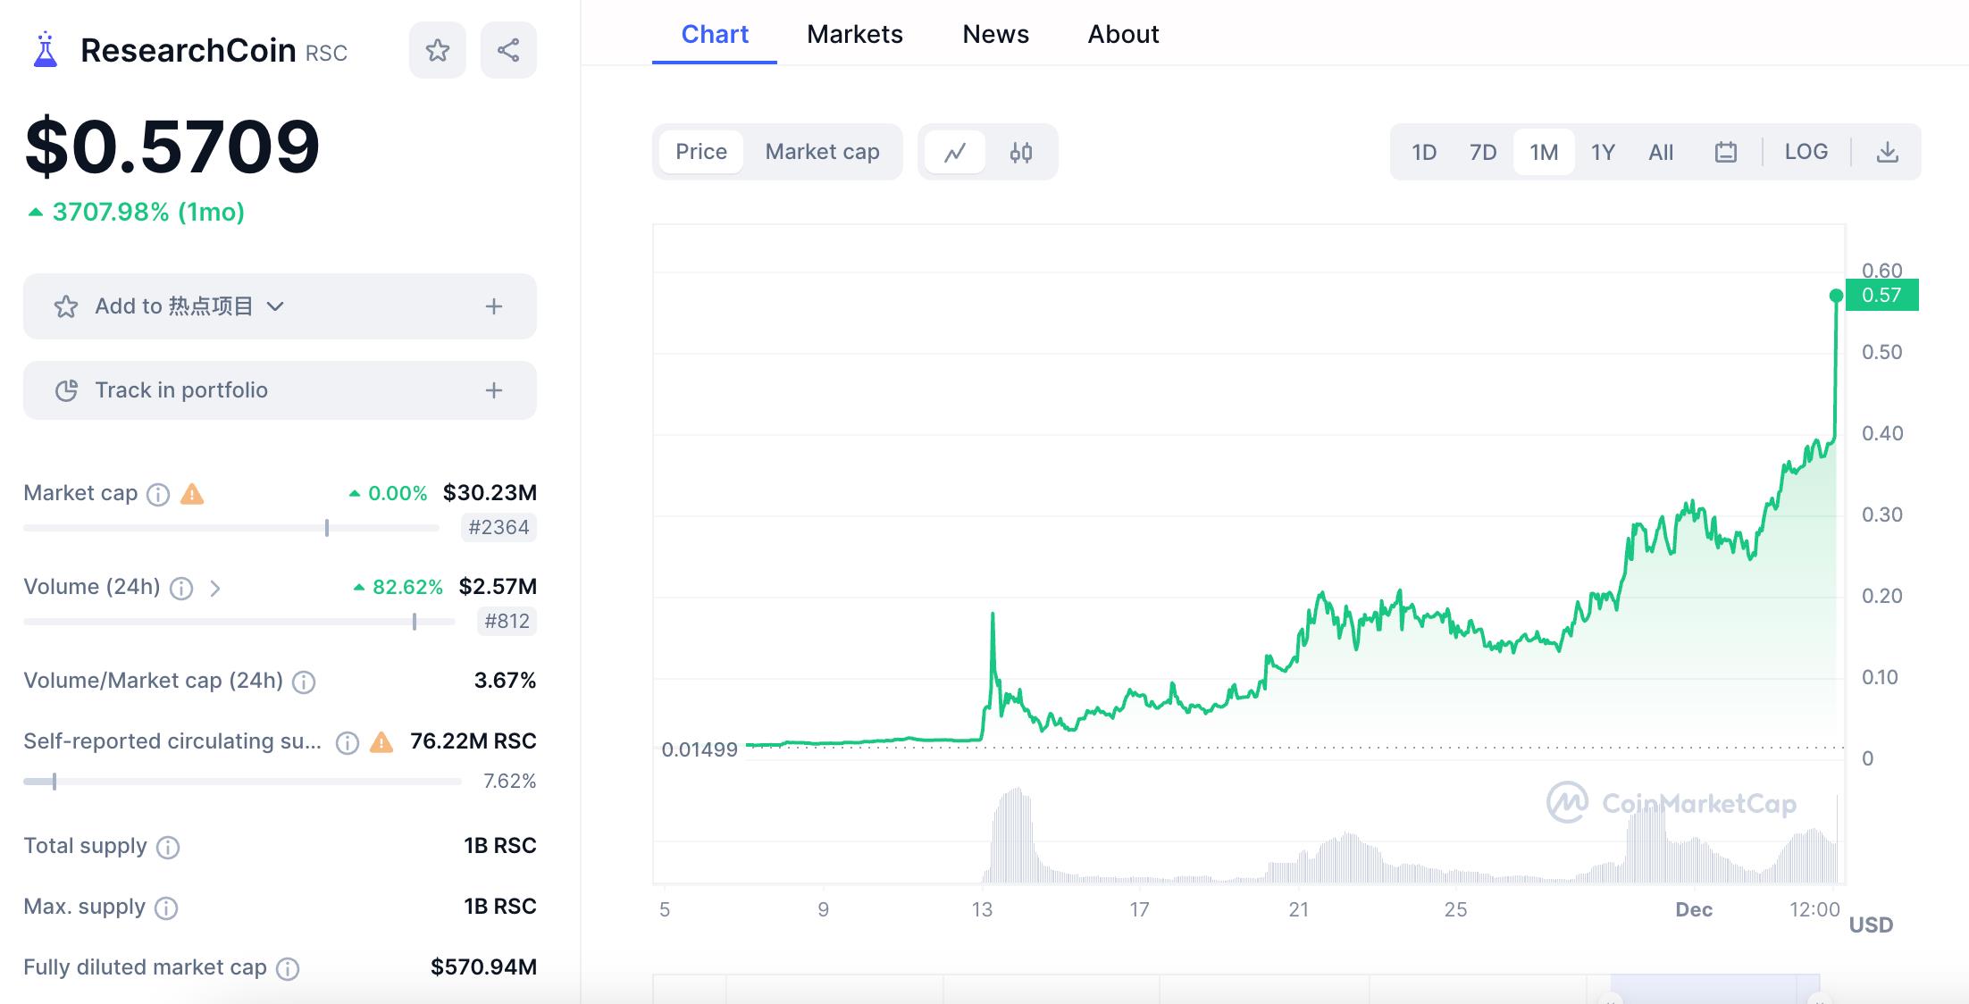Select the 7D time range
This screenshot has height=1004, width=1969.
pyautogui.click(x=1482, y=153)
